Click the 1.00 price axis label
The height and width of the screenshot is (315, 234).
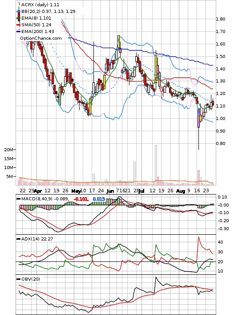click(x=221, y=119)
